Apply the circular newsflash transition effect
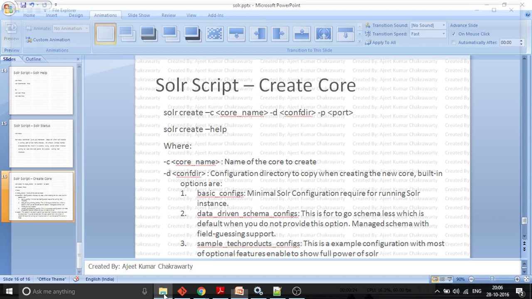532x299 pixels. click(x=323, y=34)
